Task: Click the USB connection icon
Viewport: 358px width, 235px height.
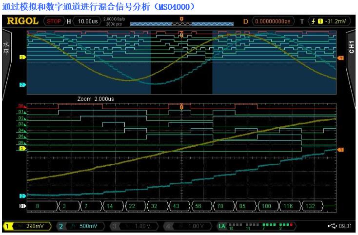Action: pos(332,226)
